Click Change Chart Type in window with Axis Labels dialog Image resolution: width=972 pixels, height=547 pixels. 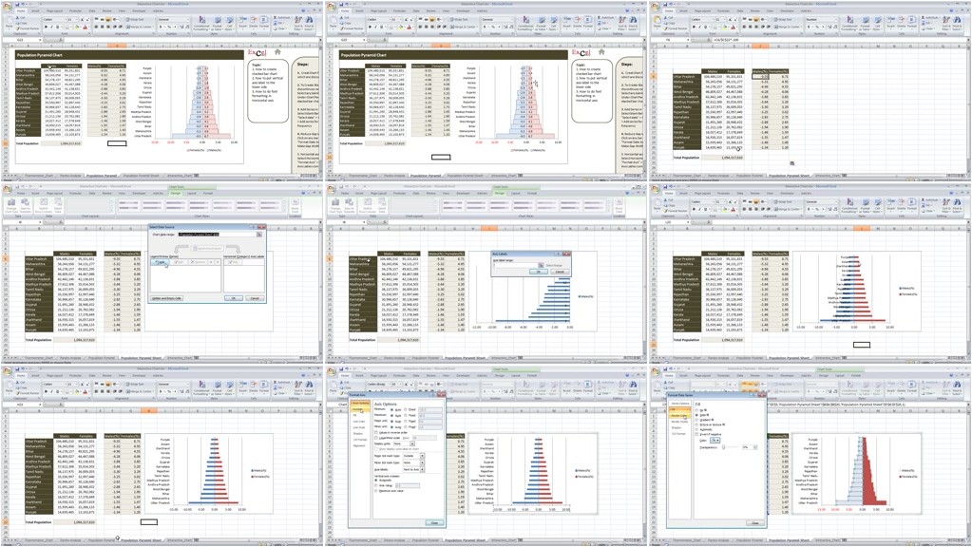click(x=335, y=207)
